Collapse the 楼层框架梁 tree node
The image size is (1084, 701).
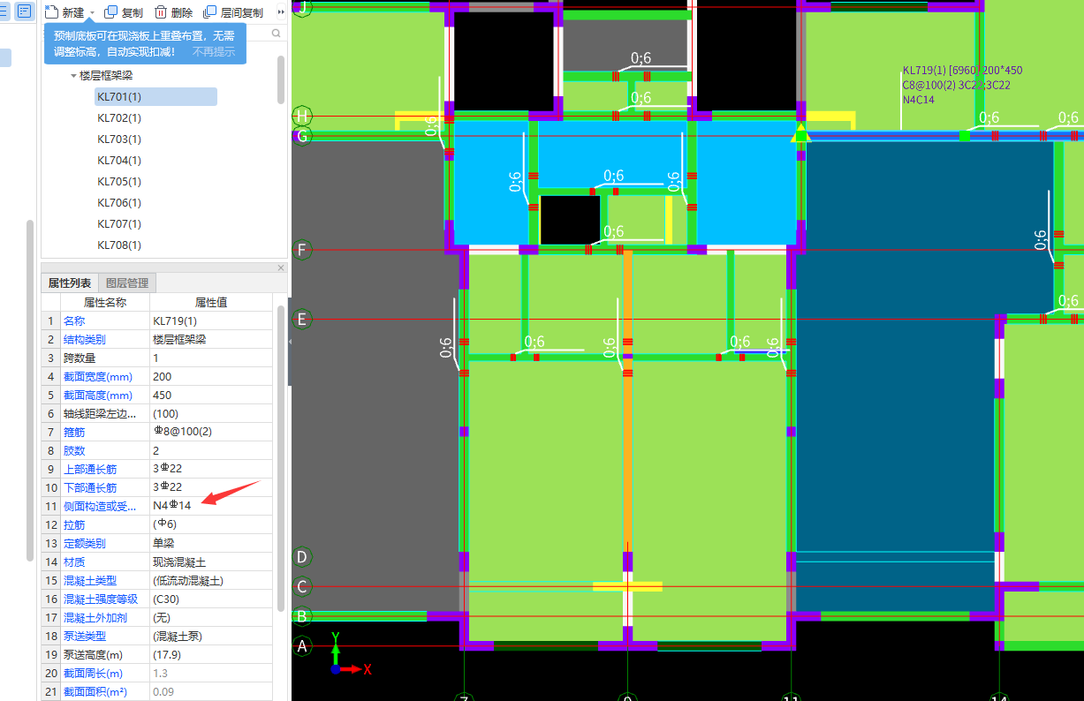pos(73,76)
